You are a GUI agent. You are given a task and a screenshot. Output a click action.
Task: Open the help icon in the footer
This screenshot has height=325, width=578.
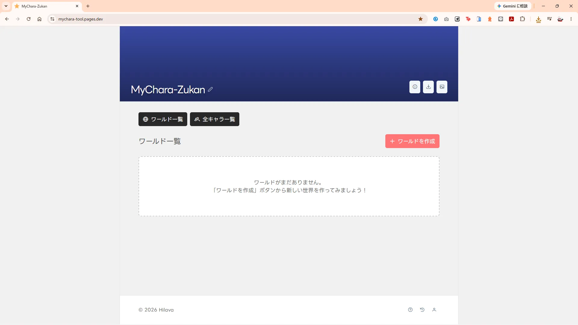click(410, 310)
